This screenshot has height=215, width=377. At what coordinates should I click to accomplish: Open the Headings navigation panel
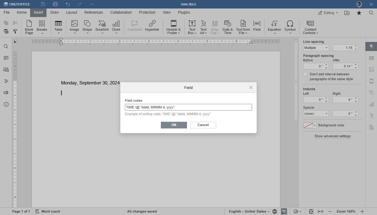pos(6,81)
